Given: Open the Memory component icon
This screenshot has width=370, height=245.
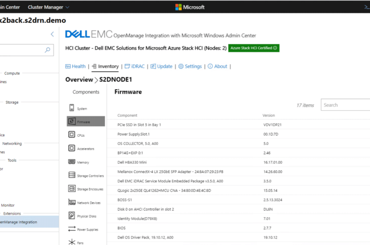Looking at the screenshot, I should click(72, 161).
